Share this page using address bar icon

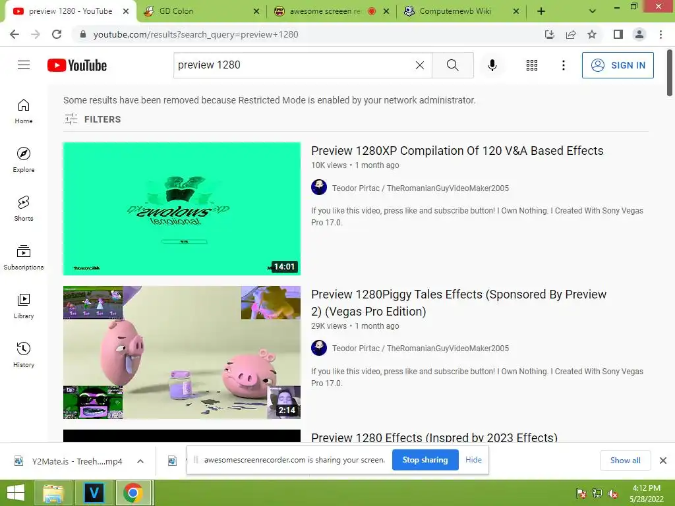click(x=571, y=34)
